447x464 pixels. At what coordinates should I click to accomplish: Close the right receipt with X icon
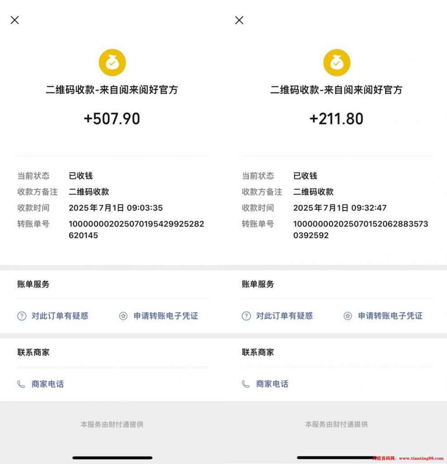click(239, 20)
